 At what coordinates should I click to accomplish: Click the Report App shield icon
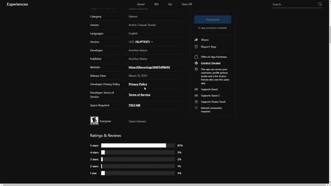click(196, 47)
